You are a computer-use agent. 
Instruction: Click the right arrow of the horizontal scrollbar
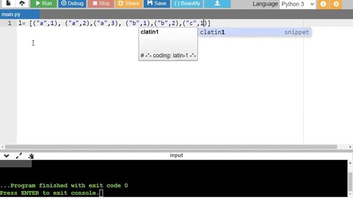tap(350, 147)
